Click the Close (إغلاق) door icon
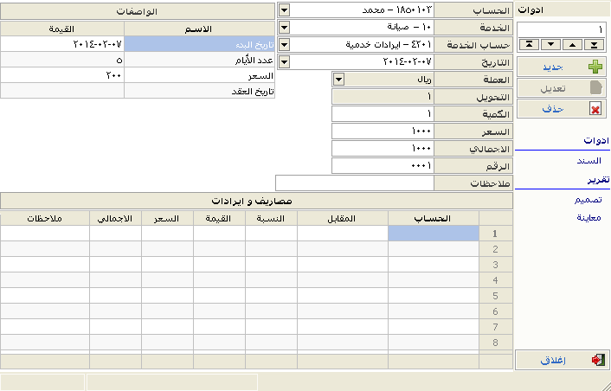 tap(596, 360)
